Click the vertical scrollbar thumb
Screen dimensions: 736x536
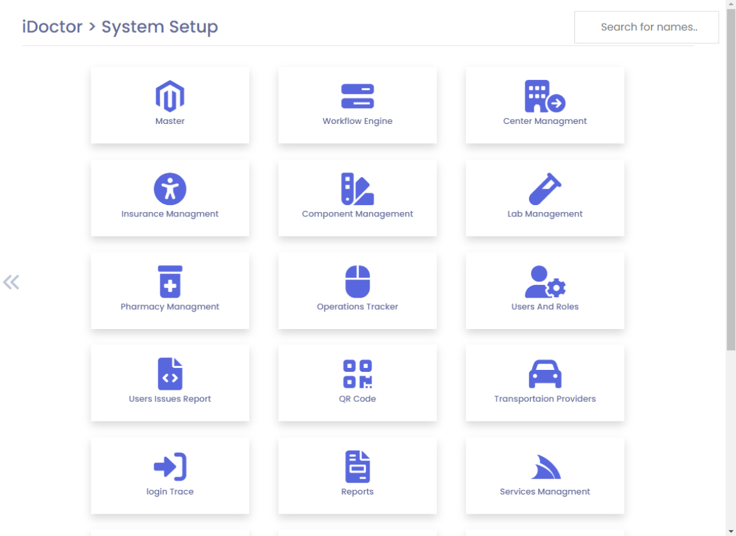pos(731,179)
